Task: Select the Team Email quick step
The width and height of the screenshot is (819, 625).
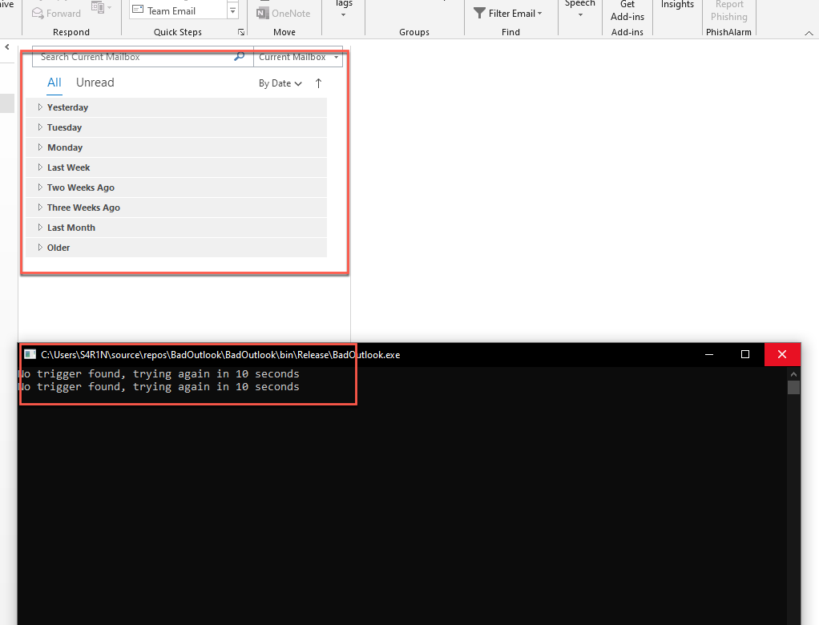Action: click(171, 10)
